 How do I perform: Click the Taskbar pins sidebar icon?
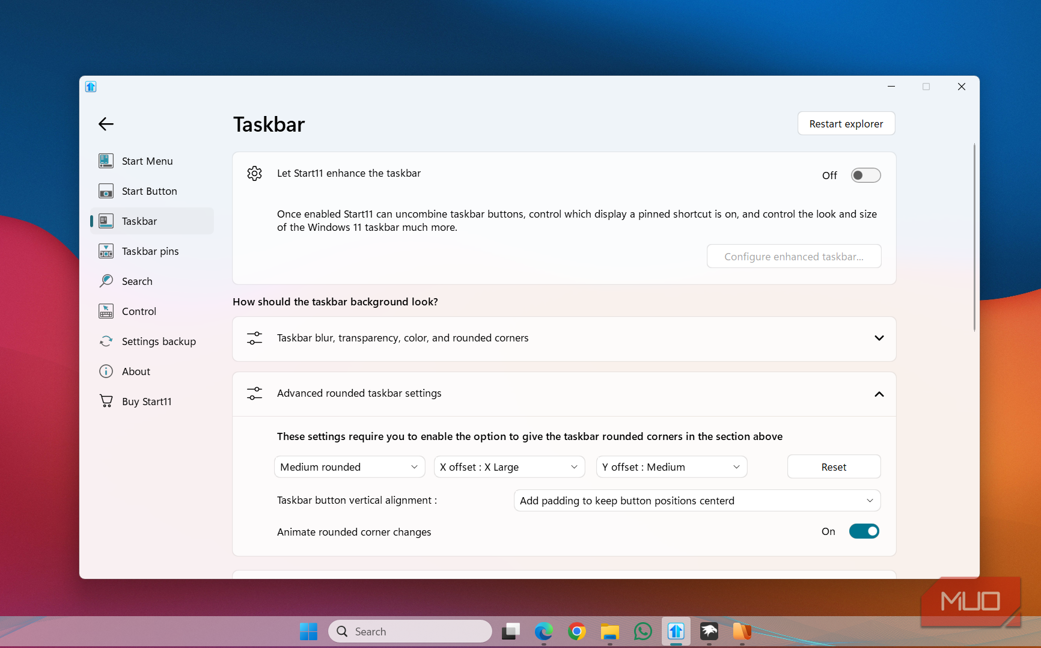pos(106,251)
